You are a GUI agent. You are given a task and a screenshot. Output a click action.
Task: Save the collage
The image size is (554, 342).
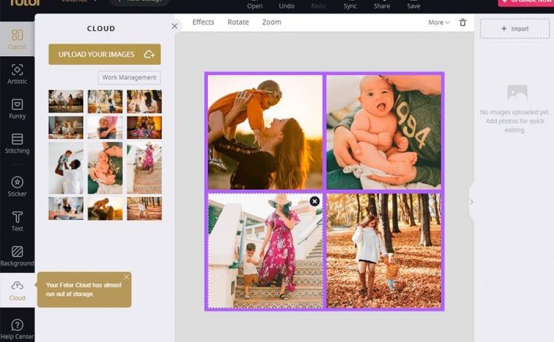(413, 4)
